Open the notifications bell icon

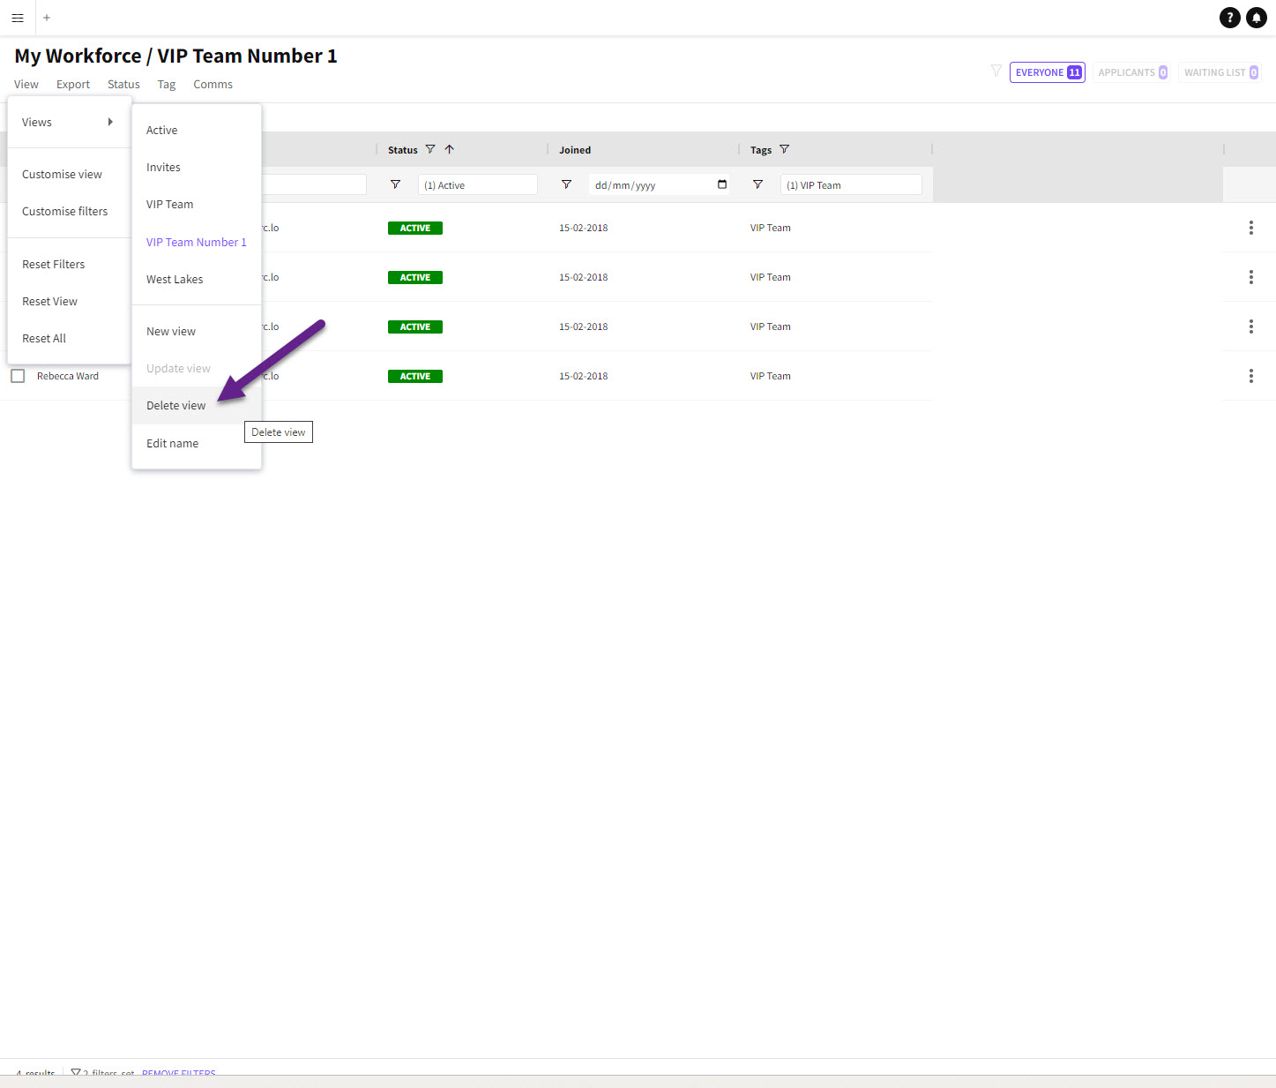coord(1257,18)
